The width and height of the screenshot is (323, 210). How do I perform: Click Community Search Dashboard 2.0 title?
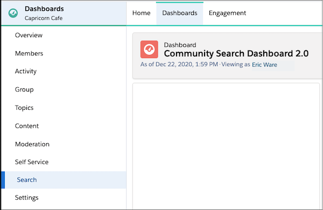(236, 54)
